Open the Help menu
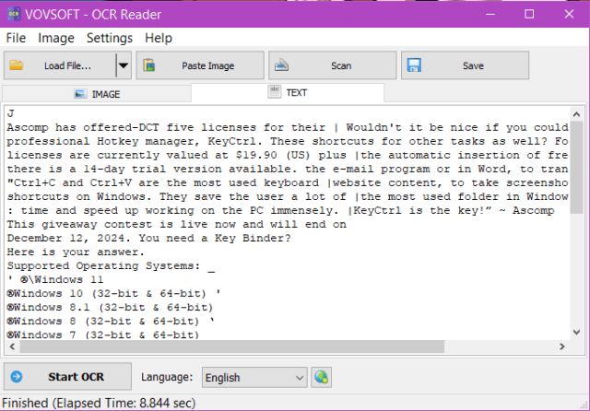The image size is (590, 411). [159, 38]
